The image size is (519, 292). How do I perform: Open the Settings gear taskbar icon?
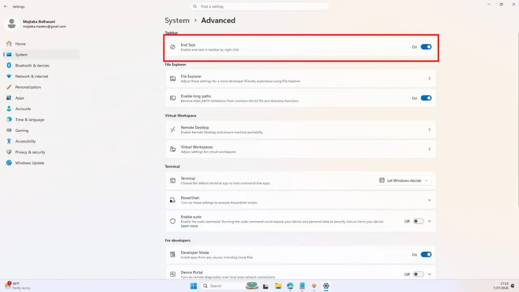click(x=326, y=286)
